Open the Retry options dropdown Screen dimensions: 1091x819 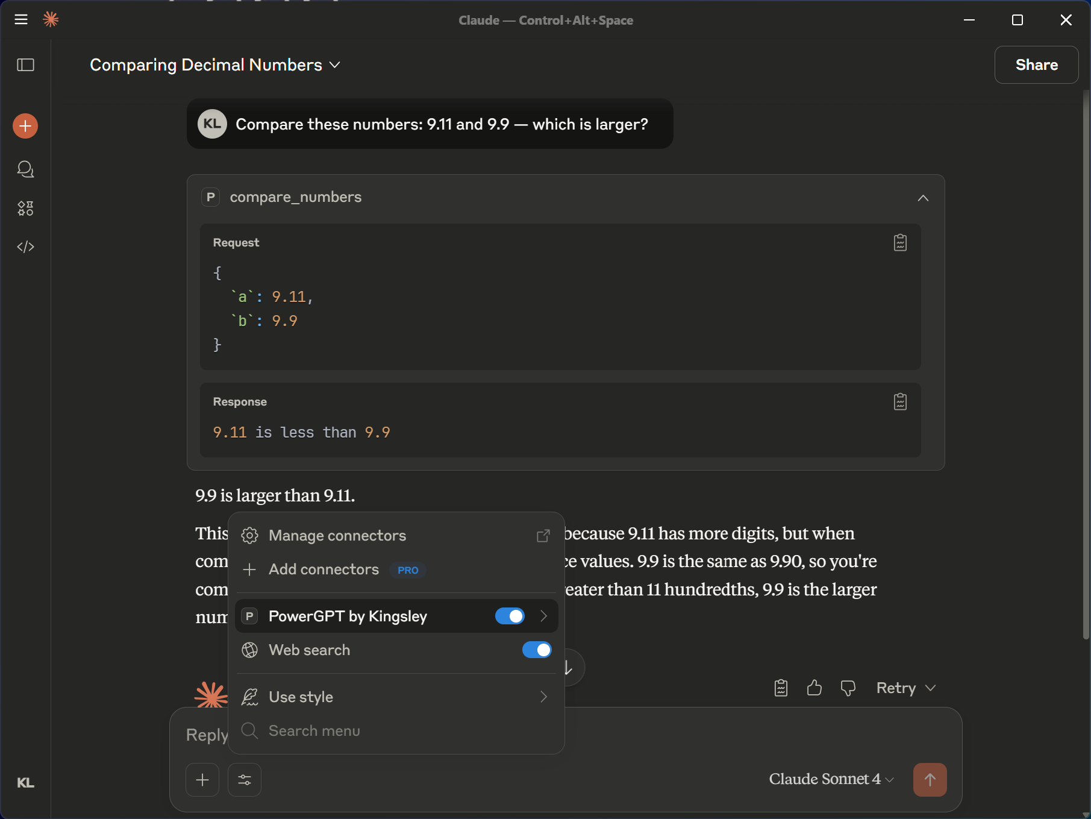930,688
